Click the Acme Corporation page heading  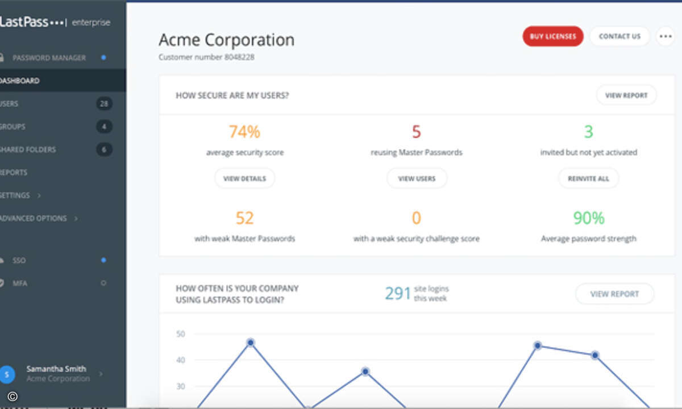click(x=226, y=40)
